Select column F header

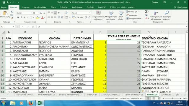coord(124,32)
